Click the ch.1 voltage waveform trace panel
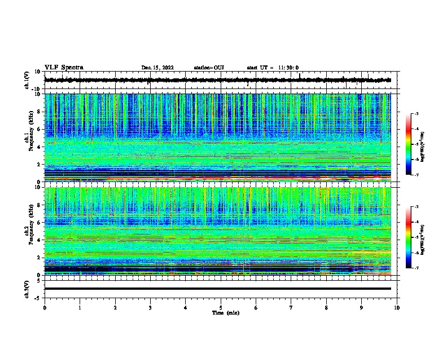The height and width of the screenshot is (345, 447). [x=221, y=80]
